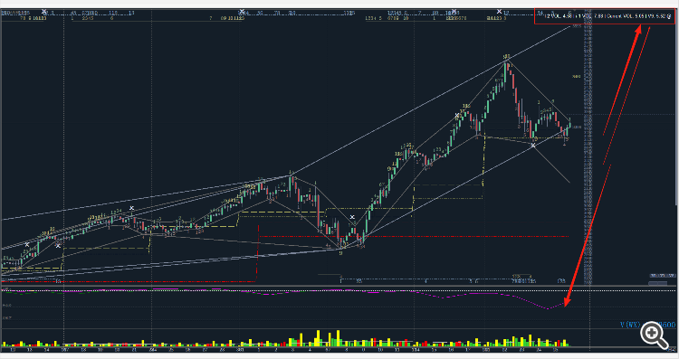Image resolution: width=679 pixels, height=359 pixels.
Task: Open indicator settings gear beside VOL readout
Action: tap(669, 16)
